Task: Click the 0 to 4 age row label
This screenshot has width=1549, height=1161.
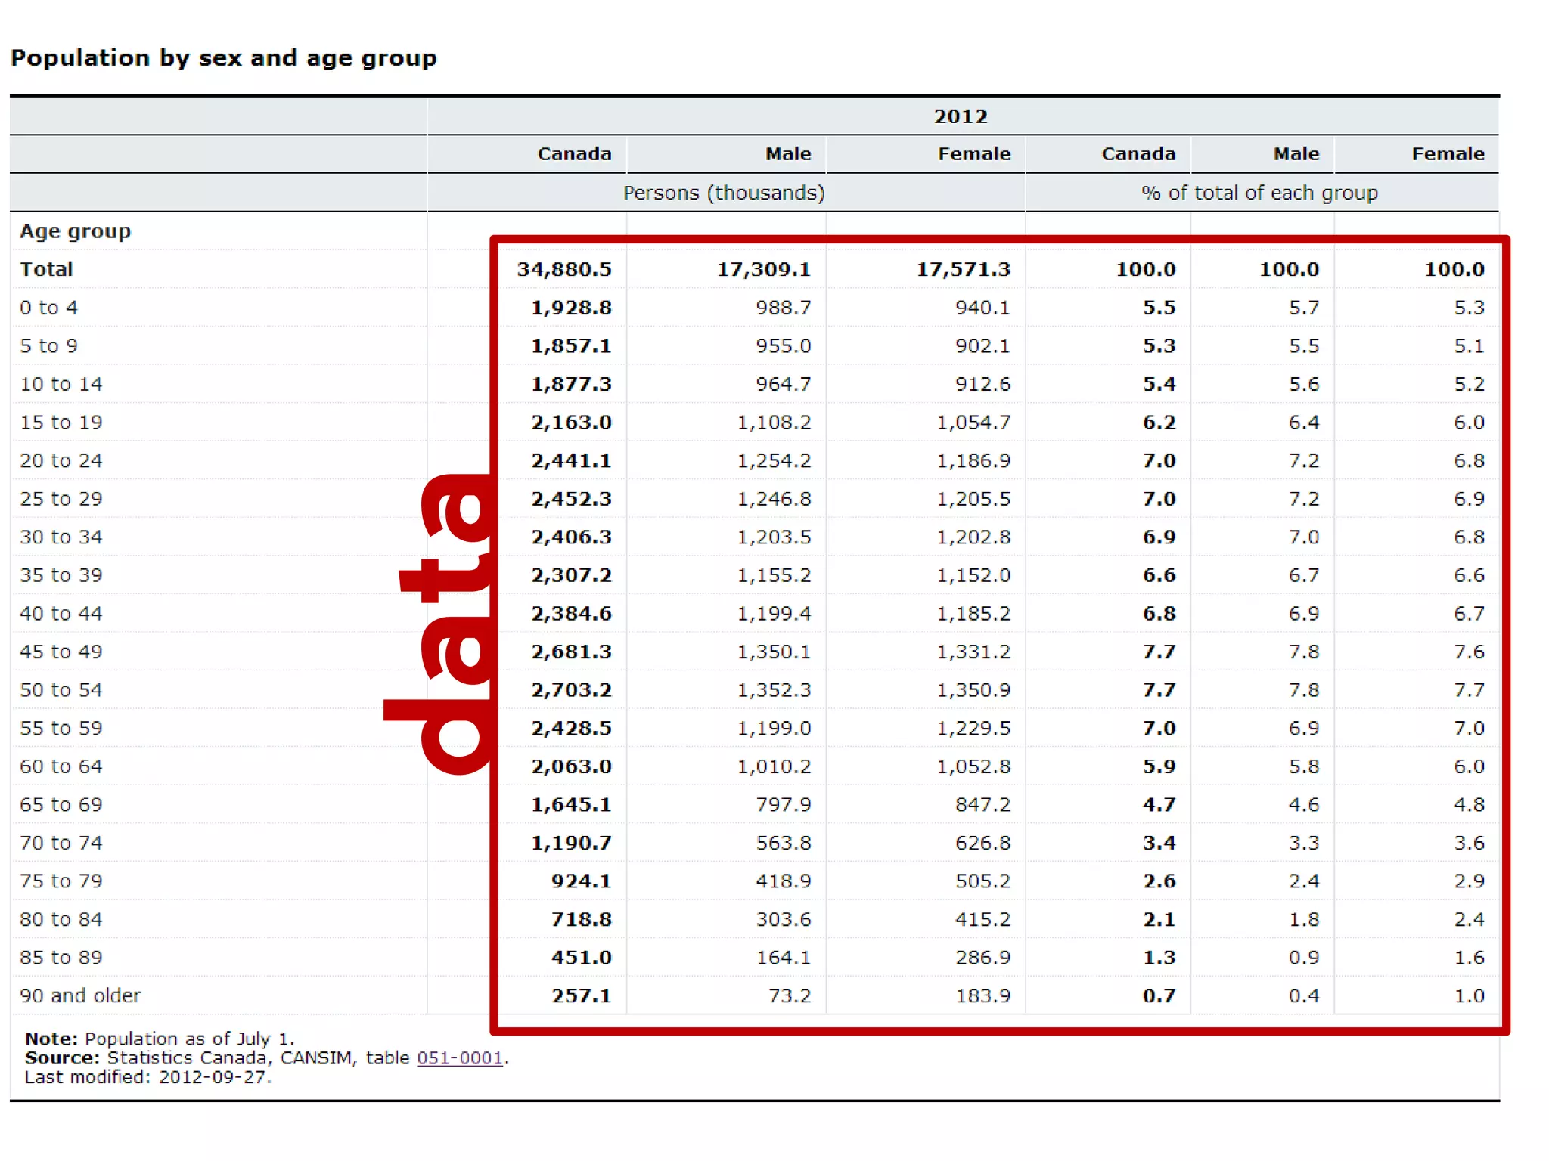Action: [48, 308]
